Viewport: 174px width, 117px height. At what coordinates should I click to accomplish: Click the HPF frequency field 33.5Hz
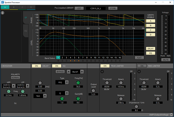pos(9,95)
